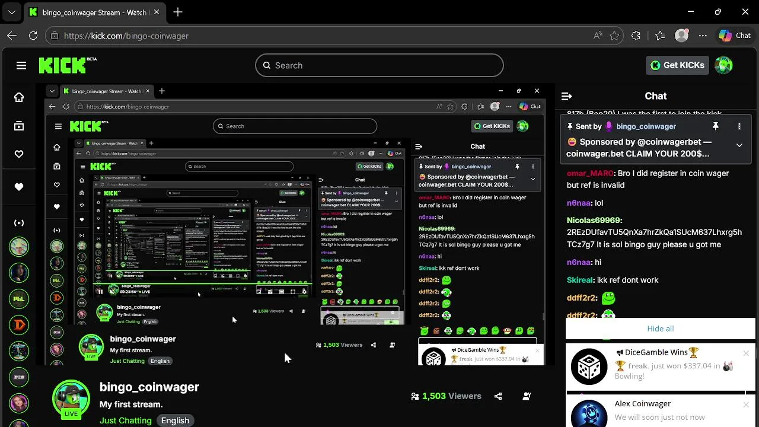This screenshot has height=427, width=759.
Task: Select the bingo_coinwager Stream browser tab
Action: (x=95, y=12)
